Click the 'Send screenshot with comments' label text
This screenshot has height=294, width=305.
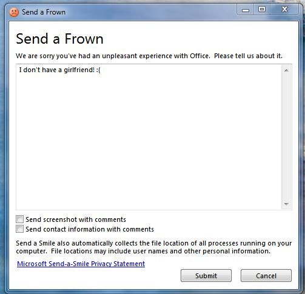click(x=76, y=219)
